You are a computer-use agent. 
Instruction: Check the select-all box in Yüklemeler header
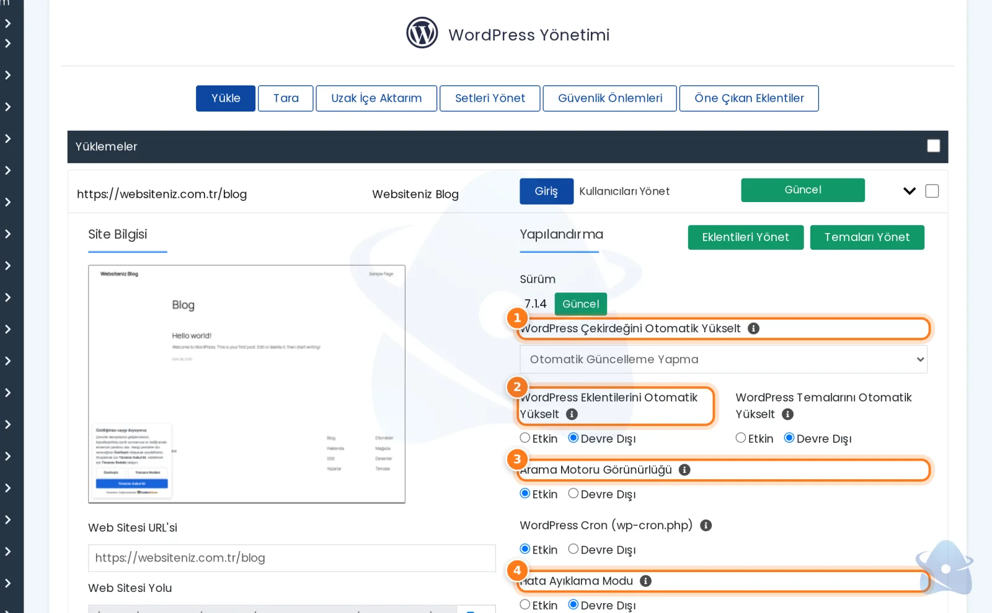[x=933, y=146]
